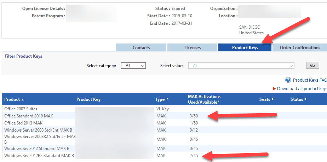Click the VL Key type cell

coord(163,109)
